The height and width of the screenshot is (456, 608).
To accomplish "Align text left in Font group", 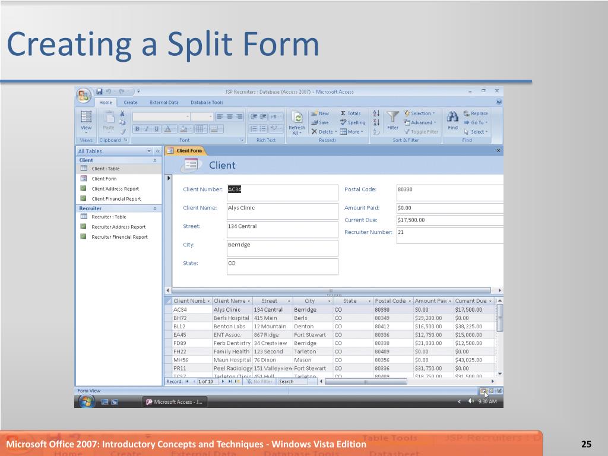I will point(220,116).
